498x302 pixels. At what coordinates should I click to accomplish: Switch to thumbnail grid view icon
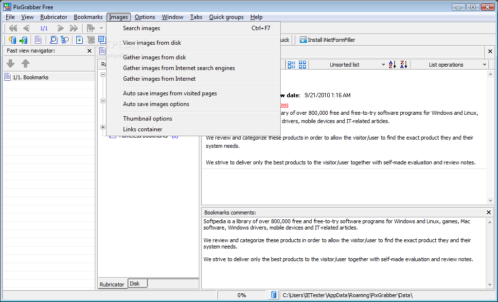302,65
